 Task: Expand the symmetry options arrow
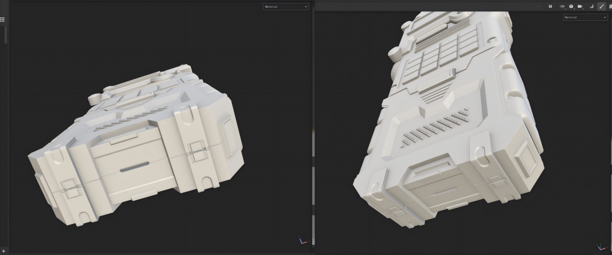click(x=565, y=9)
